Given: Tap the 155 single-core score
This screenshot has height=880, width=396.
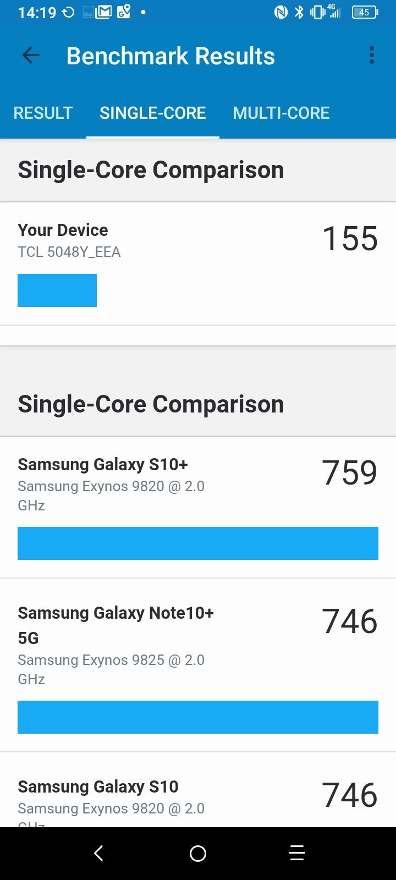Looking at the screenshot, I should click(x=350, y=239).
